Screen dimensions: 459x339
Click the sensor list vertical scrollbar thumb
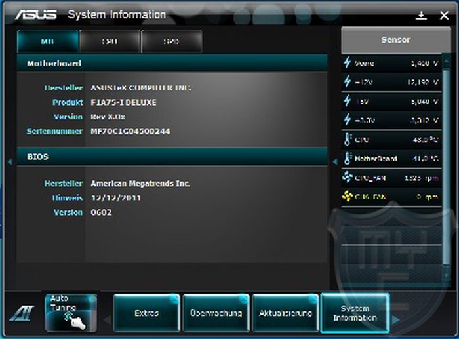(447, 167)
